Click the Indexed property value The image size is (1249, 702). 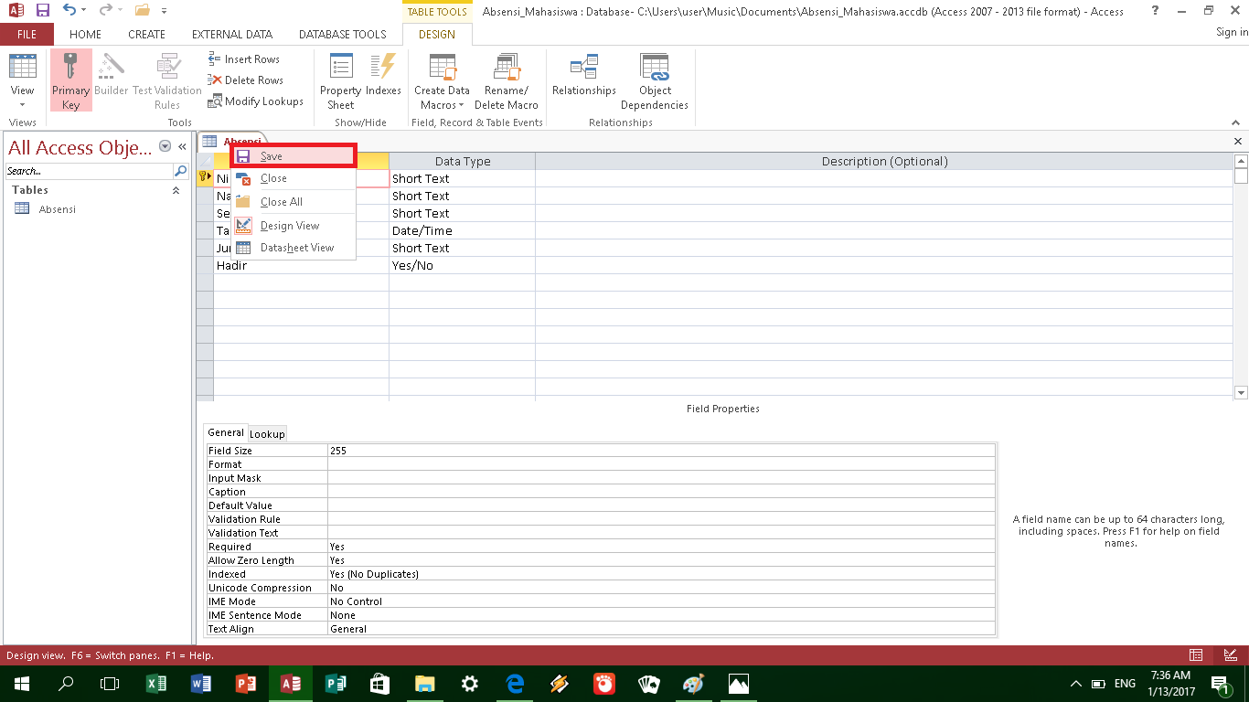click(661, 574)
